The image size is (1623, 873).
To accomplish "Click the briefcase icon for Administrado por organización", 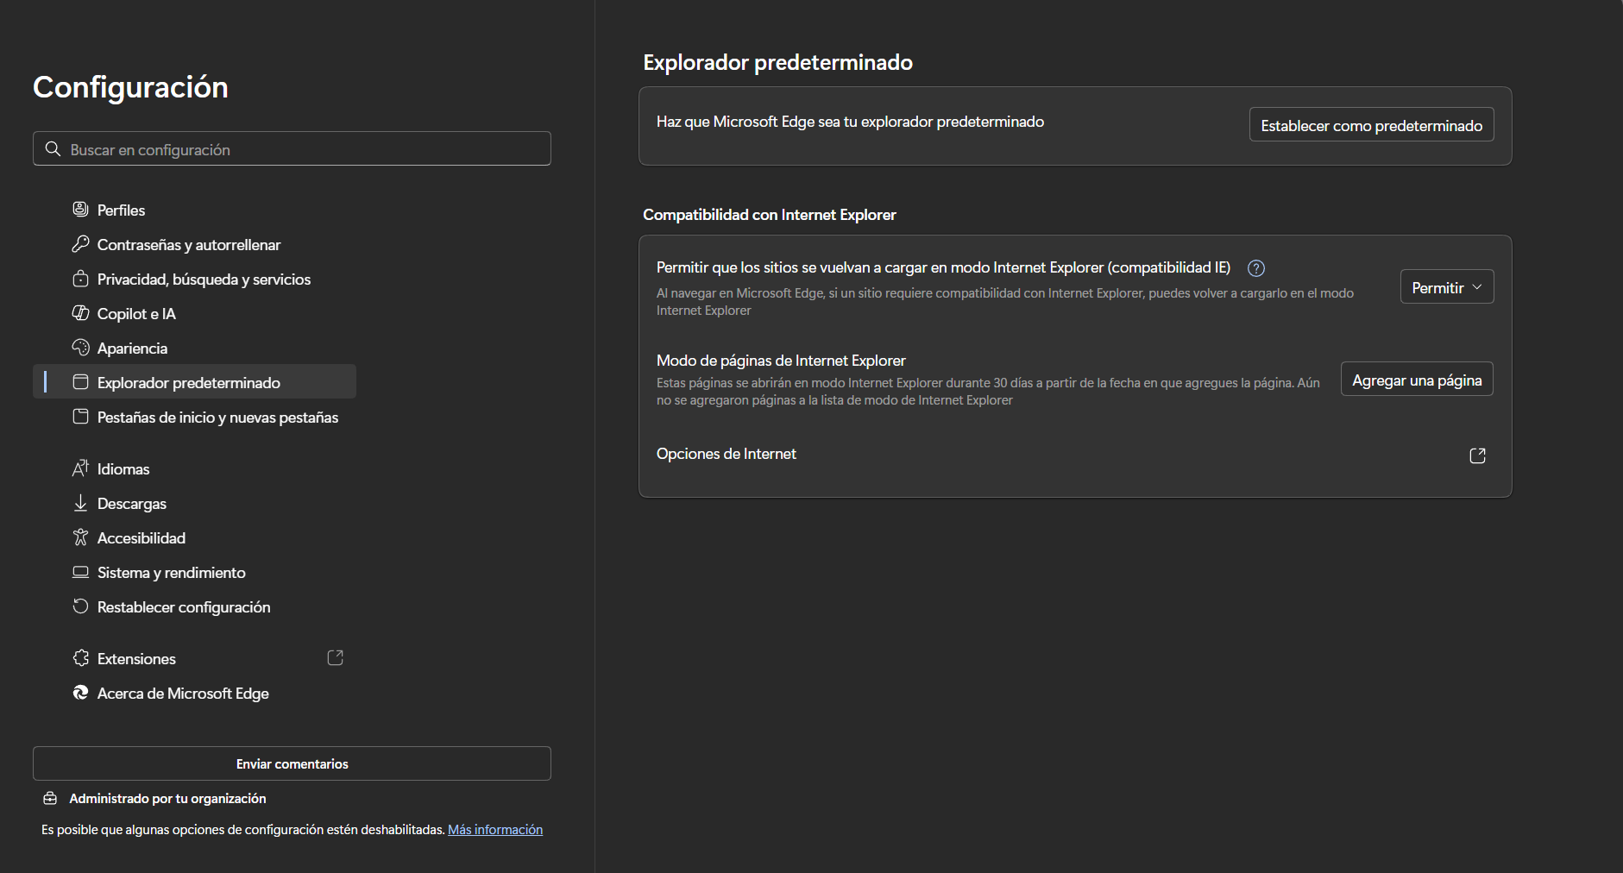I will tap(50, 799).
